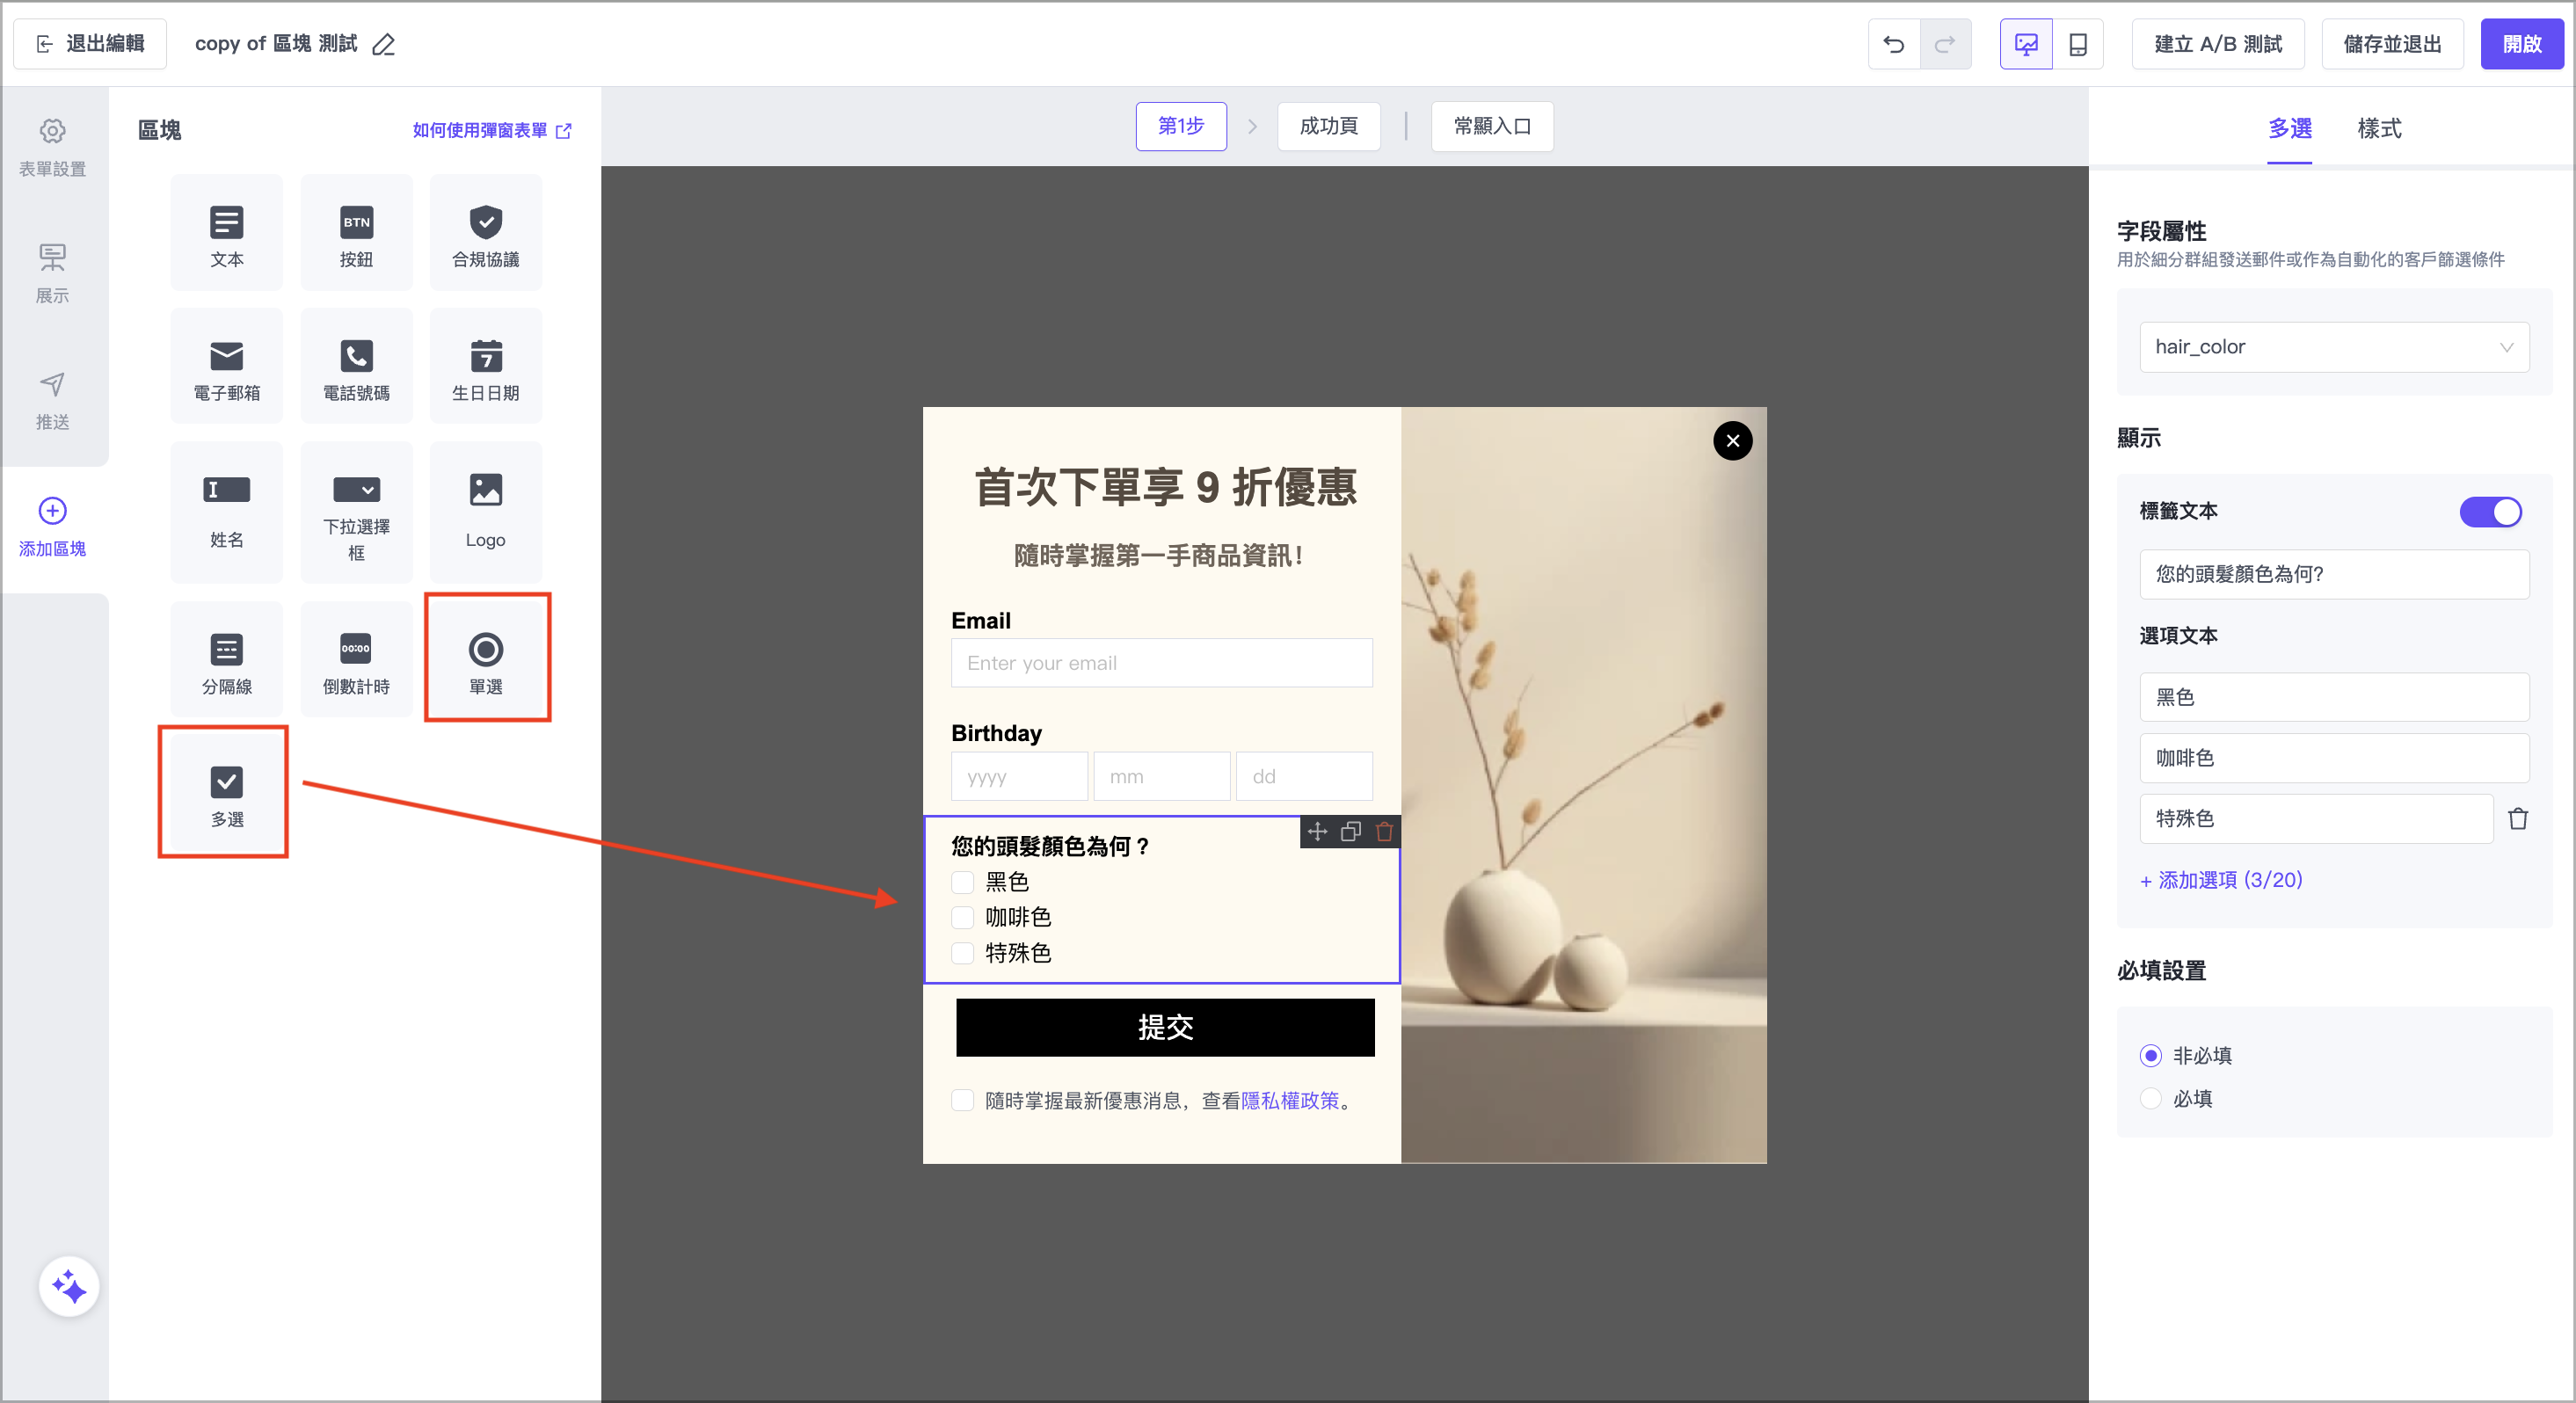Image resolution: width=2576 pixels, height=1403 pixels.
Task: Select the 生日日期 block icon
Action: [x=485, y=367]
